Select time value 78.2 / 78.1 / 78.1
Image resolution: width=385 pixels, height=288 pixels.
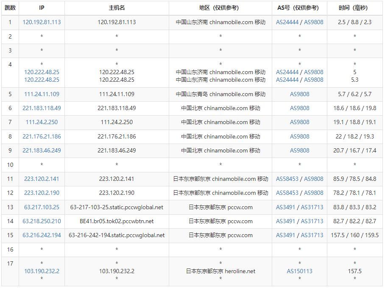click(354, 193)
